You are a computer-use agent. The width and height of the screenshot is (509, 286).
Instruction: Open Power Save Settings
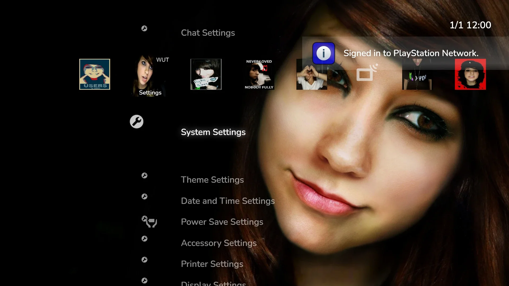222,222
